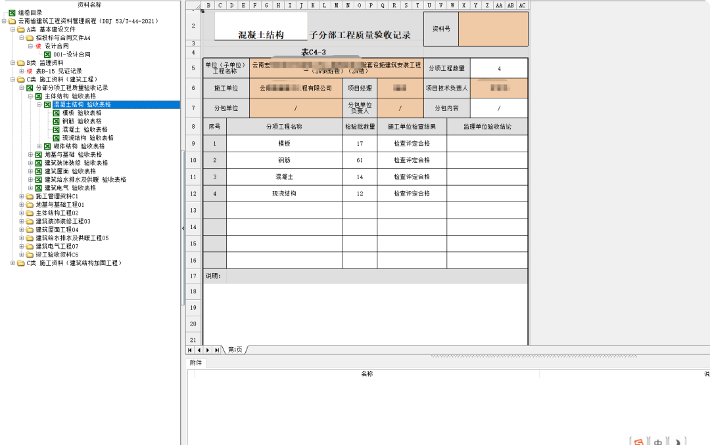Click the 混凝土结构 title cell
710x445 pixels.
(261, 26)
